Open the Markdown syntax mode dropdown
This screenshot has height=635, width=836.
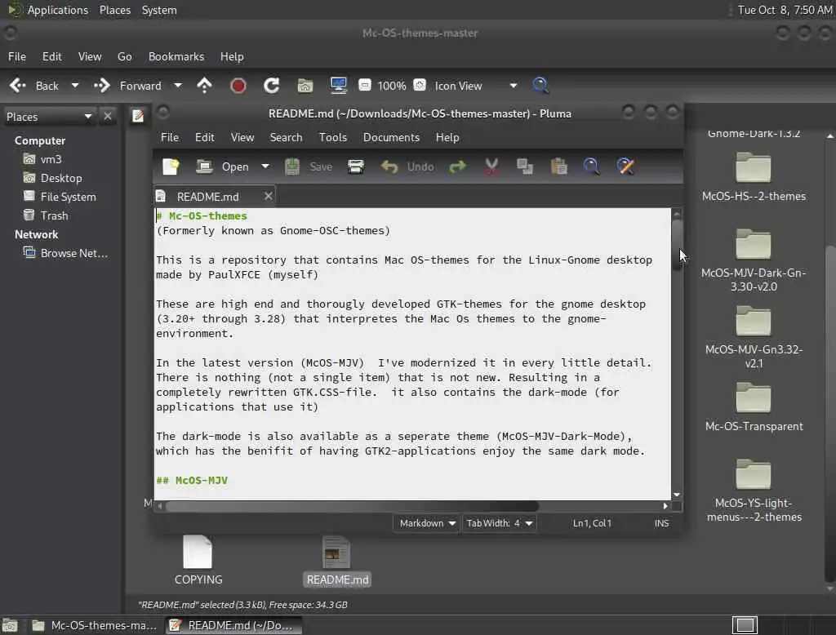pyautogui.click(x=426, y=523)
